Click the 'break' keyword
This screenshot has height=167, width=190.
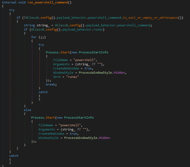point(50,84)
